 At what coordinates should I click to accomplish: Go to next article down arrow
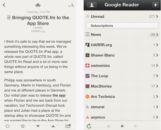38,126
